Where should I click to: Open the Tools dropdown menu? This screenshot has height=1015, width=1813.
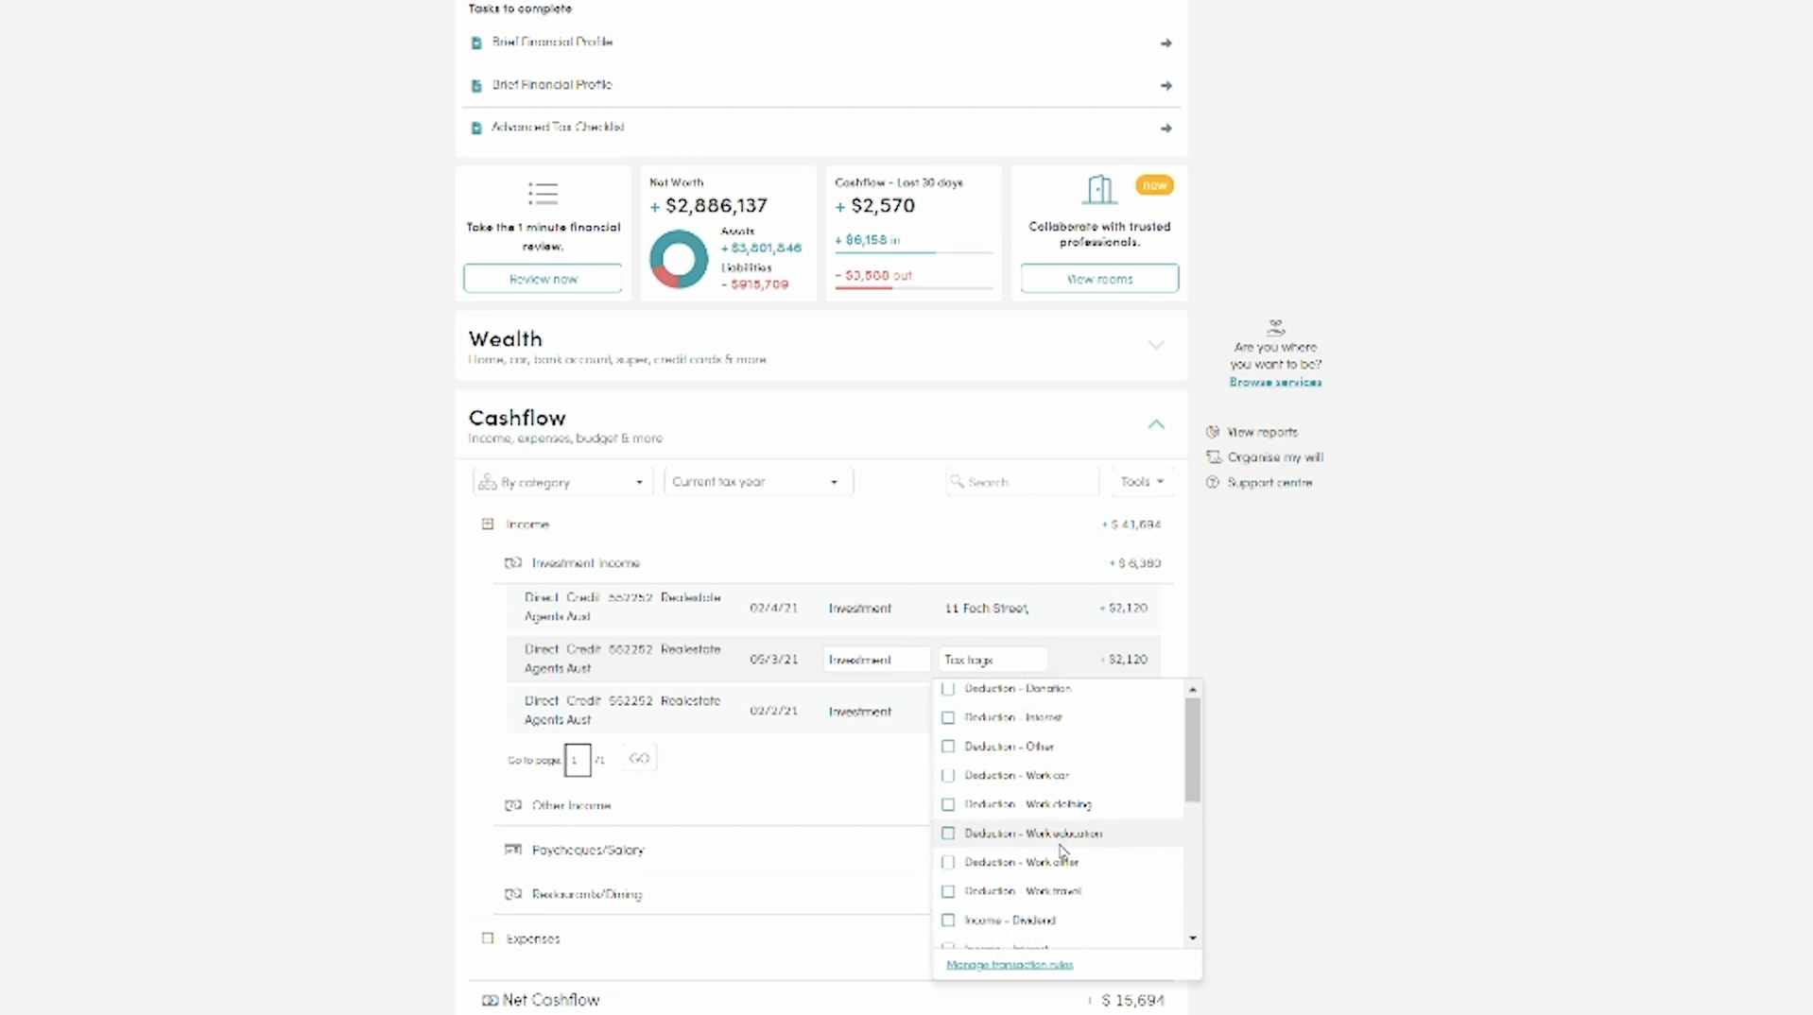1142,482
